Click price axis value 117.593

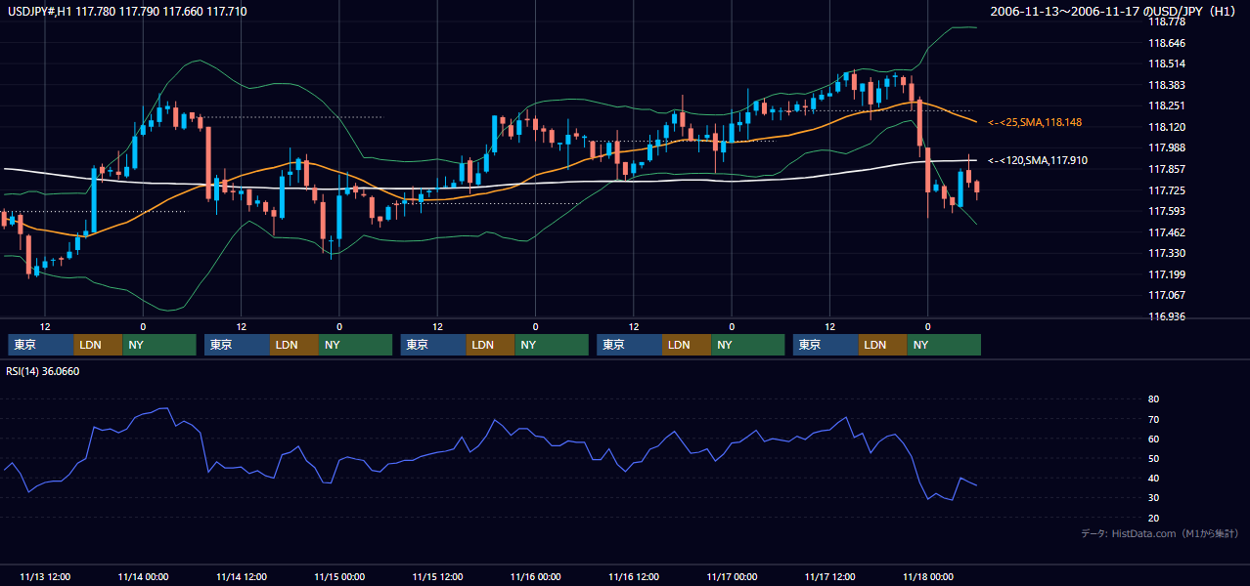[1166, 211]
